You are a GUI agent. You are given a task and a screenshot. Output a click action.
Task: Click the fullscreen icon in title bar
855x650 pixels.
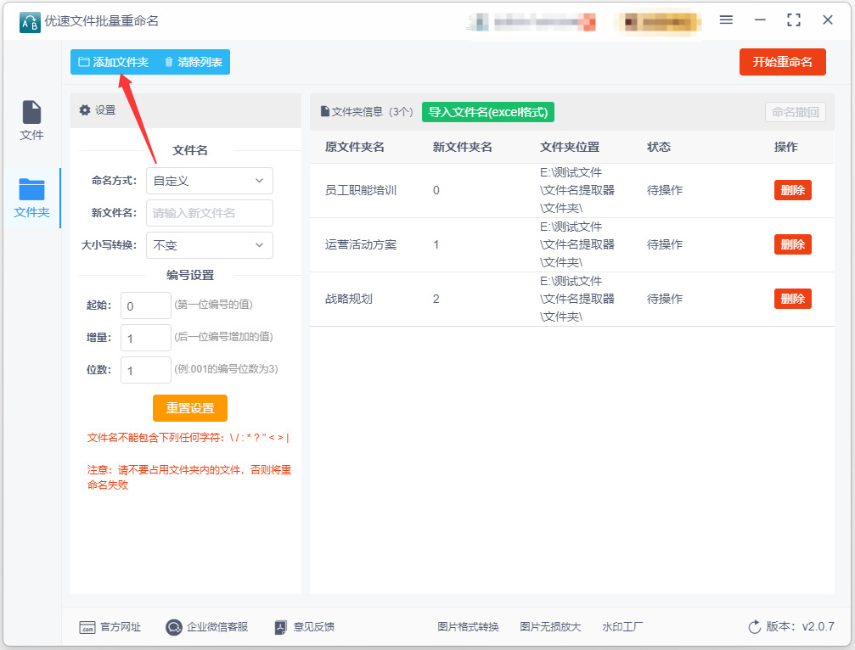[794, 20]
